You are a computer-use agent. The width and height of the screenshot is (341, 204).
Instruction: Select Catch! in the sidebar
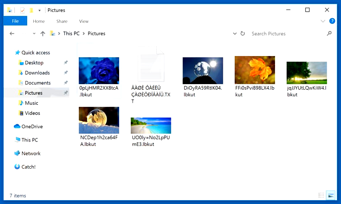[x=28, y=167]
